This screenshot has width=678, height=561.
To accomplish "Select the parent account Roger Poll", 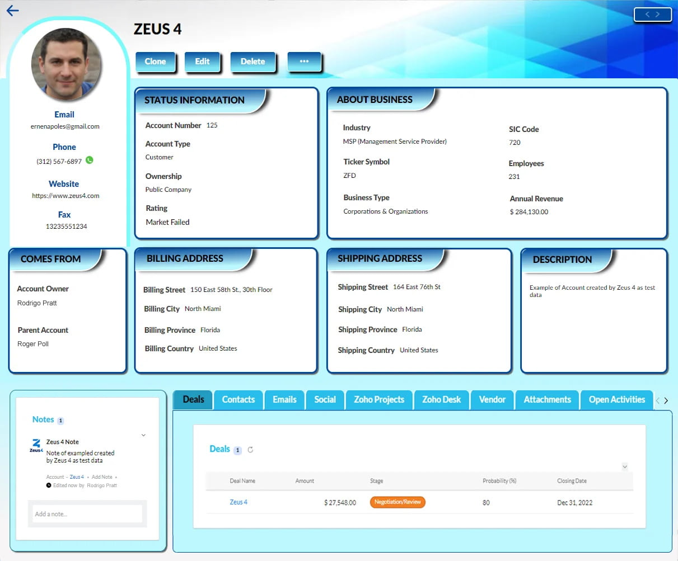I will coord(33,344).
